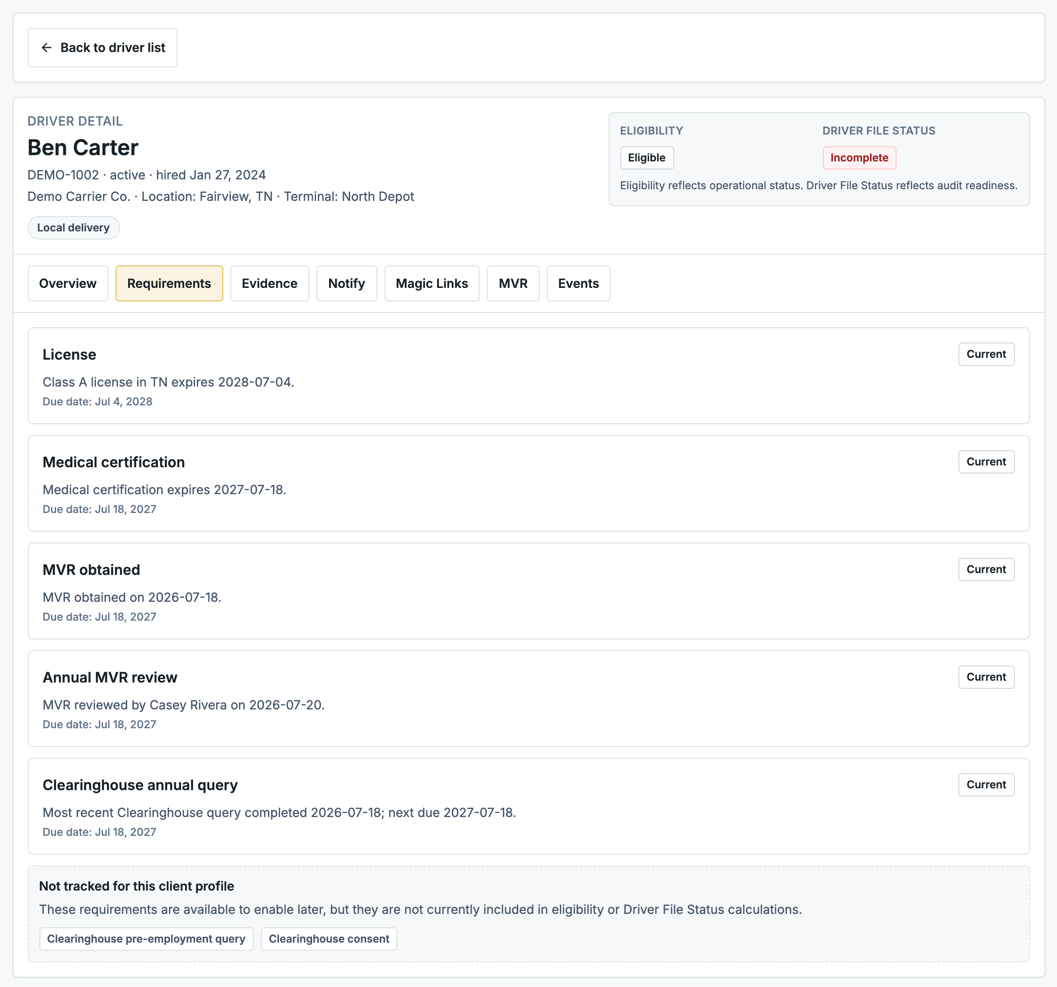
Task: Click the Clearinghouse consent chip
Action: point(329,939)
